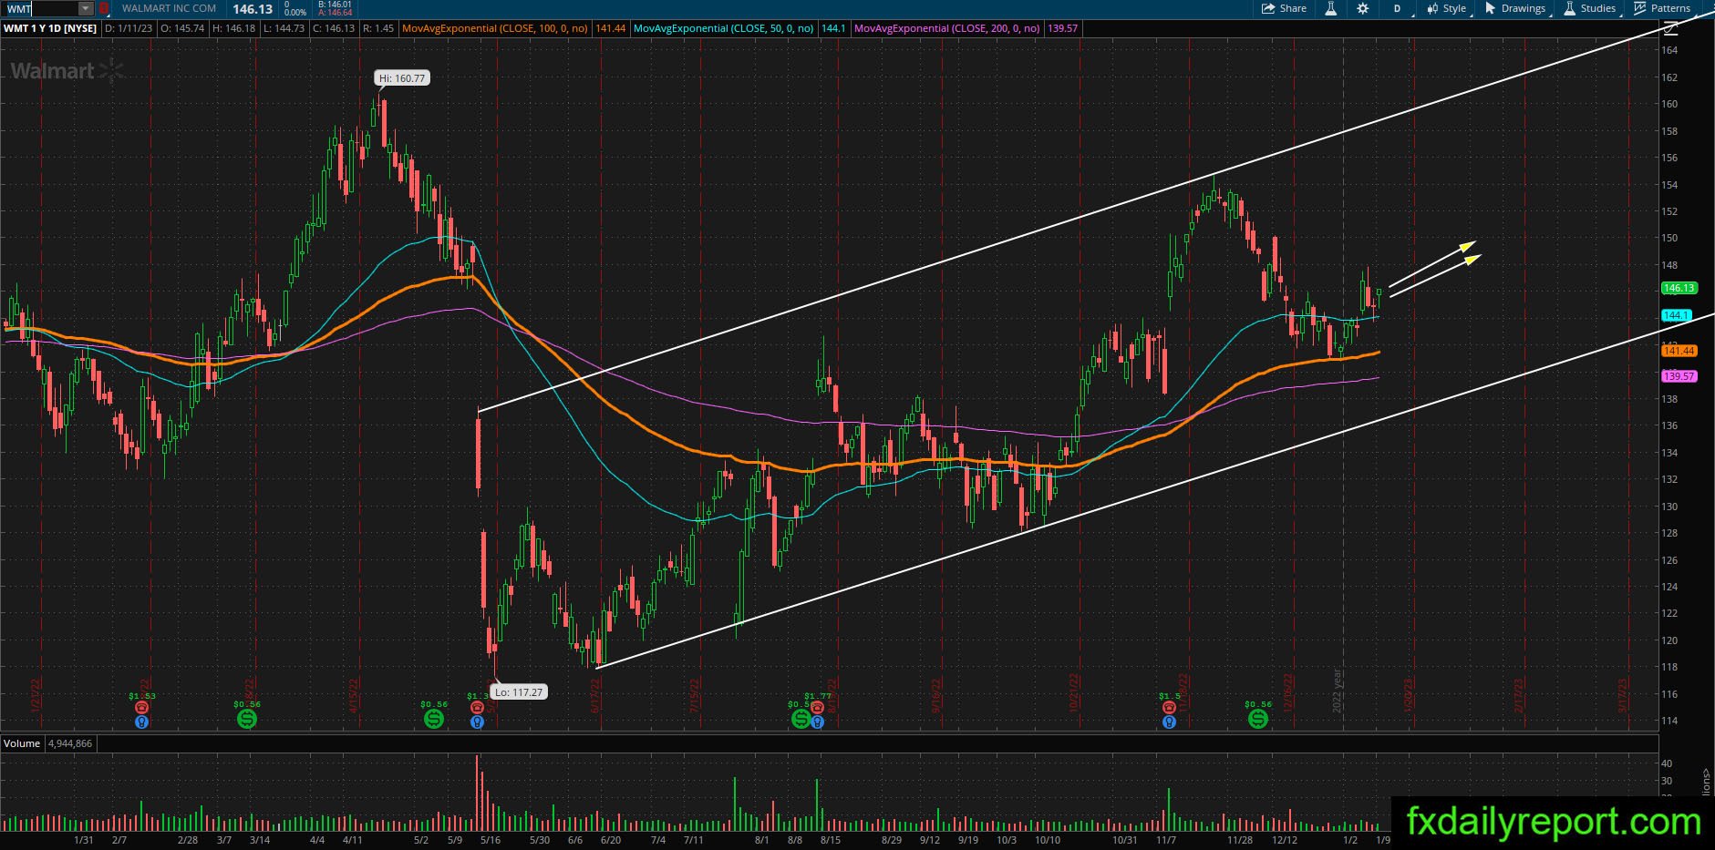
Task: Click the magenta 139.57 EMA value bubble
Action: [x=1679, y=376]
